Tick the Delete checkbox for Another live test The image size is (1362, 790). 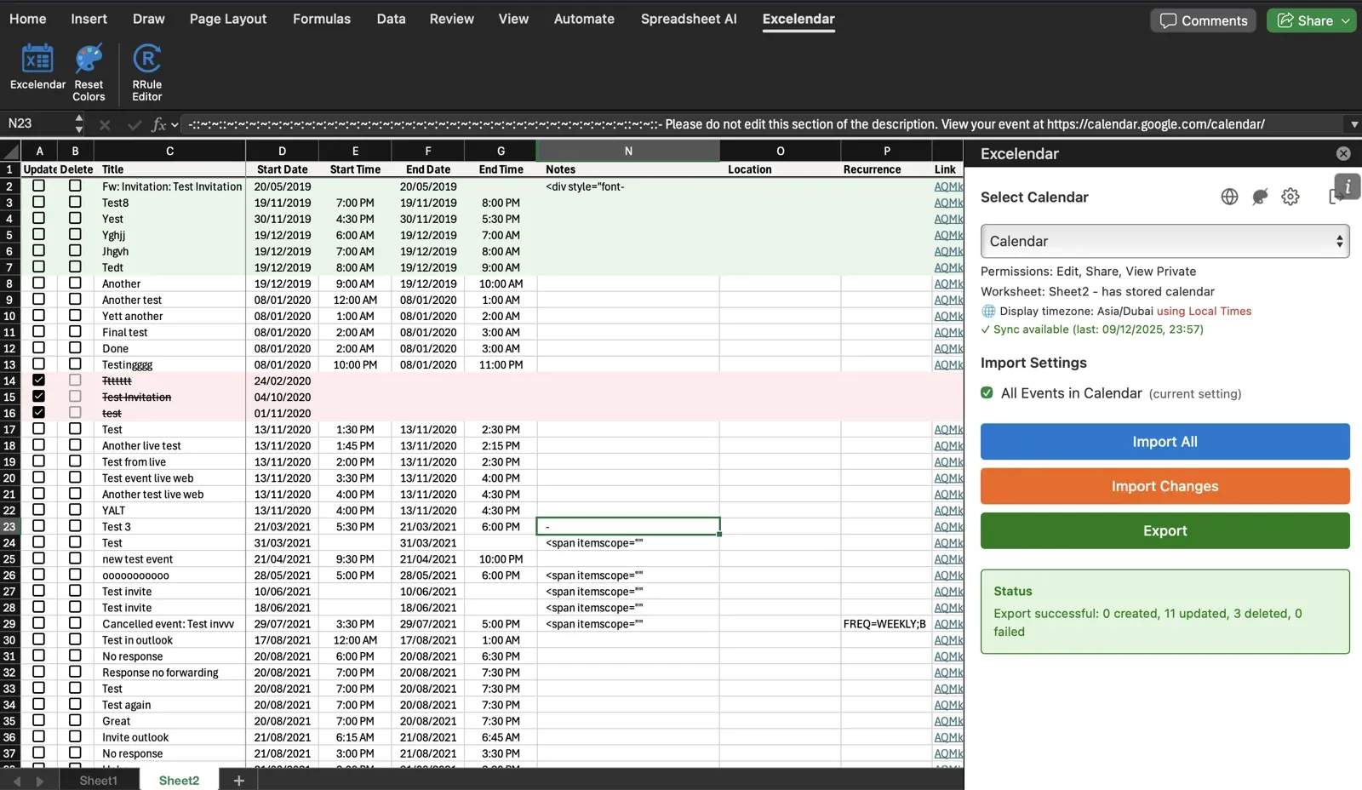click(x=75, y=444)
